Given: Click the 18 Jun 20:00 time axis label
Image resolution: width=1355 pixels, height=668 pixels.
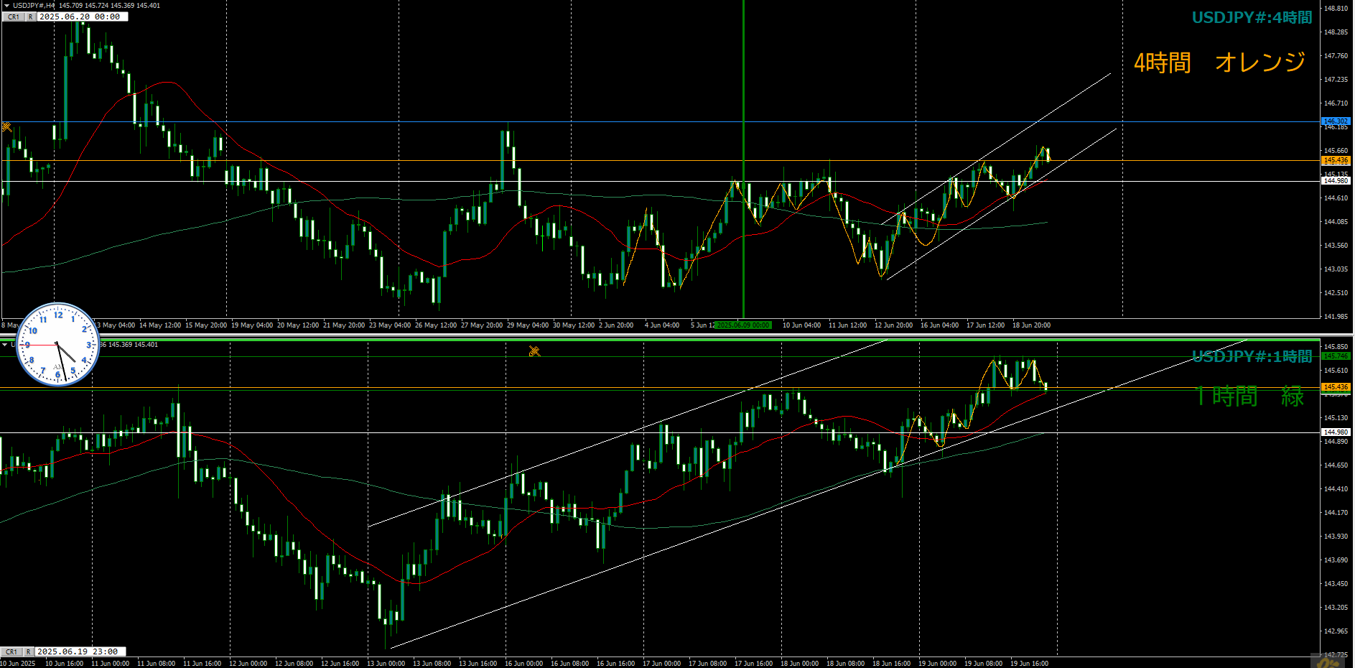Looking at the screenshot, I should pyautogui.click(x=1031, y=325).
